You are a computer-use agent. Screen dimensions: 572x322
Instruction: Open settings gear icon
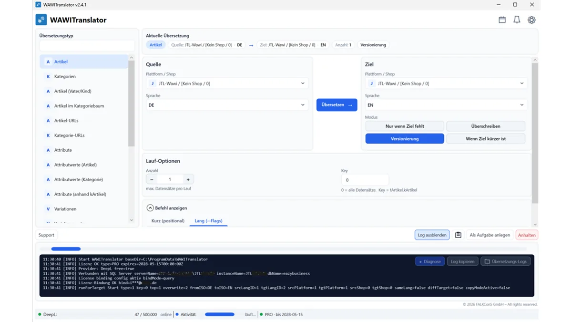point(531,20)
